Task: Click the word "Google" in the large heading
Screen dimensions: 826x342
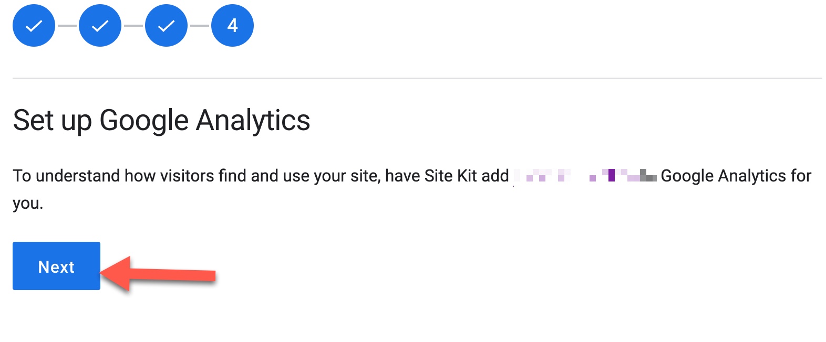Action: [144, 121]
